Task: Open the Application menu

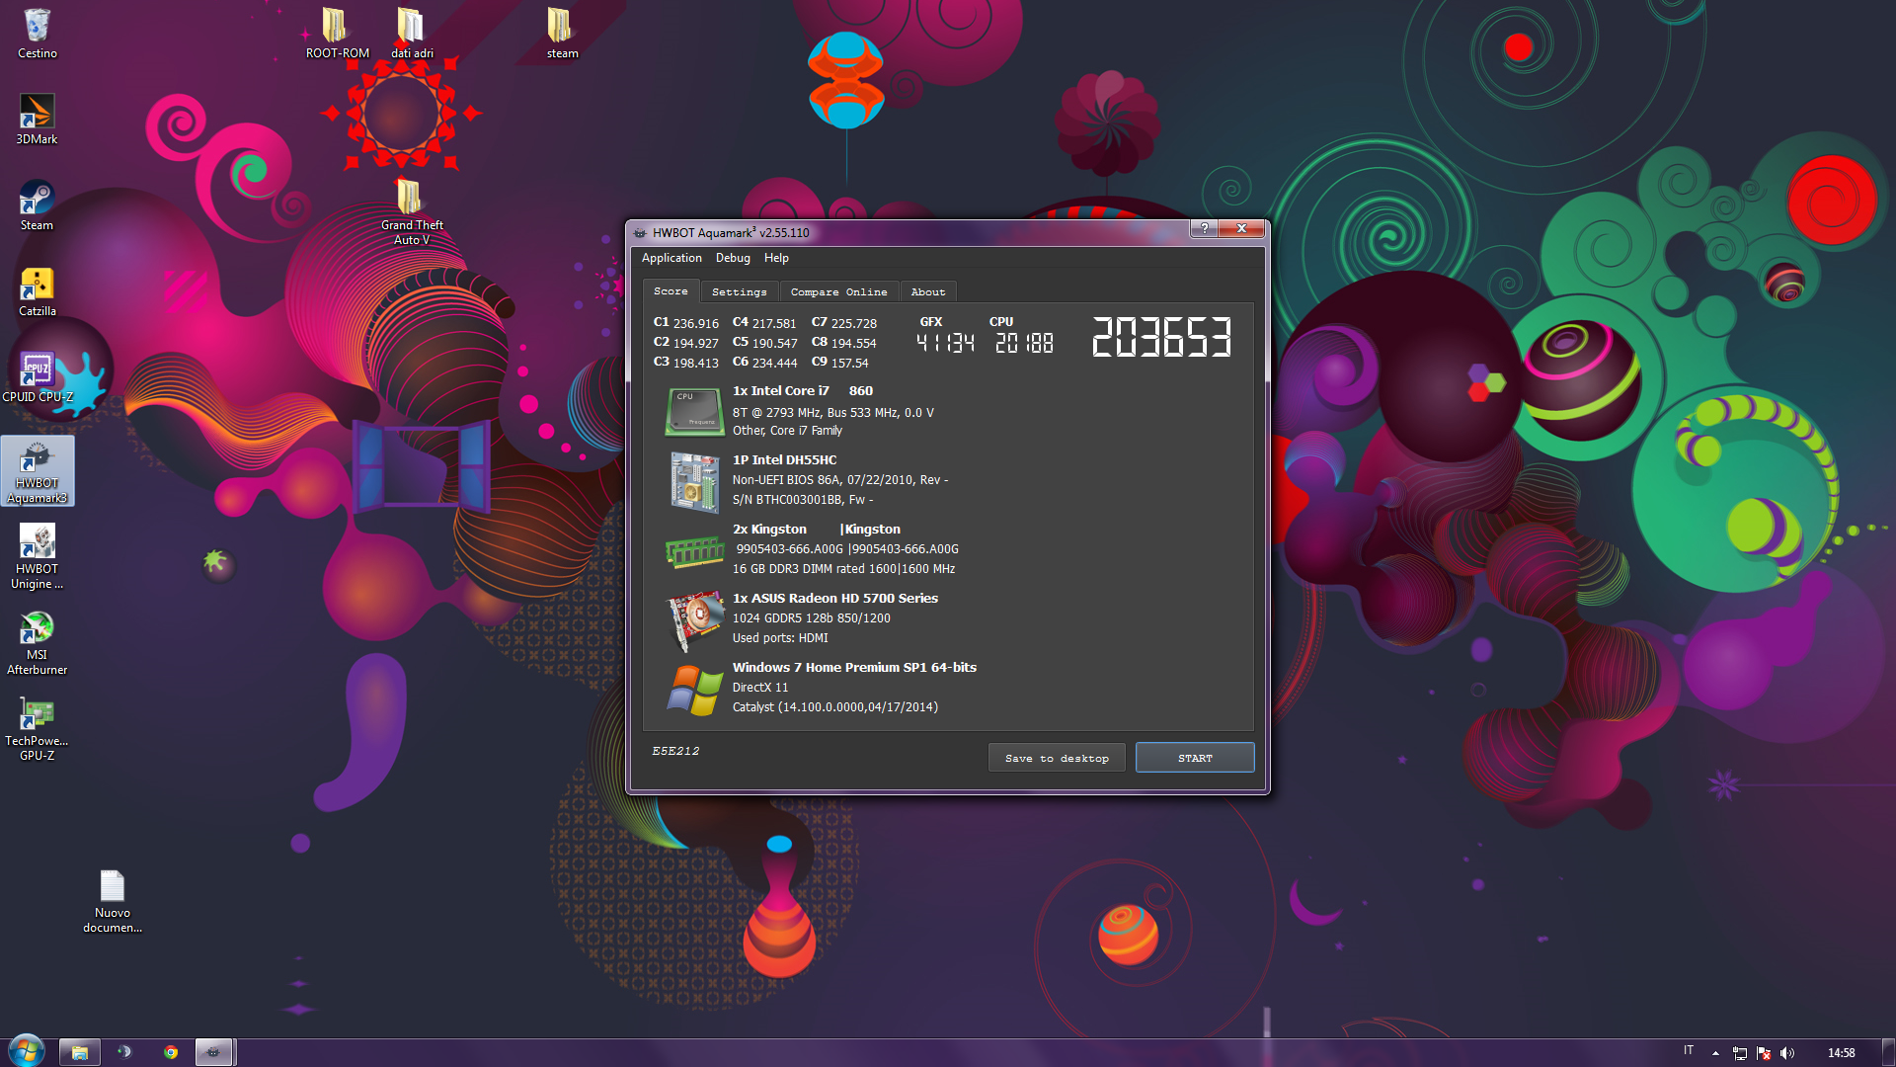Action: click(671, 258)
